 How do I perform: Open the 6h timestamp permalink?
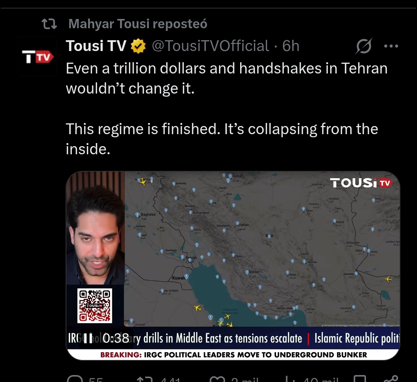click(x=291, y=46)
